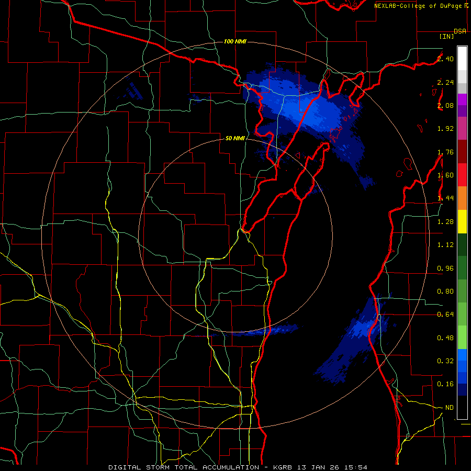Image resolution: width=471 pixels, height=471 pixels.
Task: Click the 0.48 legend value
Action: (x=445, y=338)
